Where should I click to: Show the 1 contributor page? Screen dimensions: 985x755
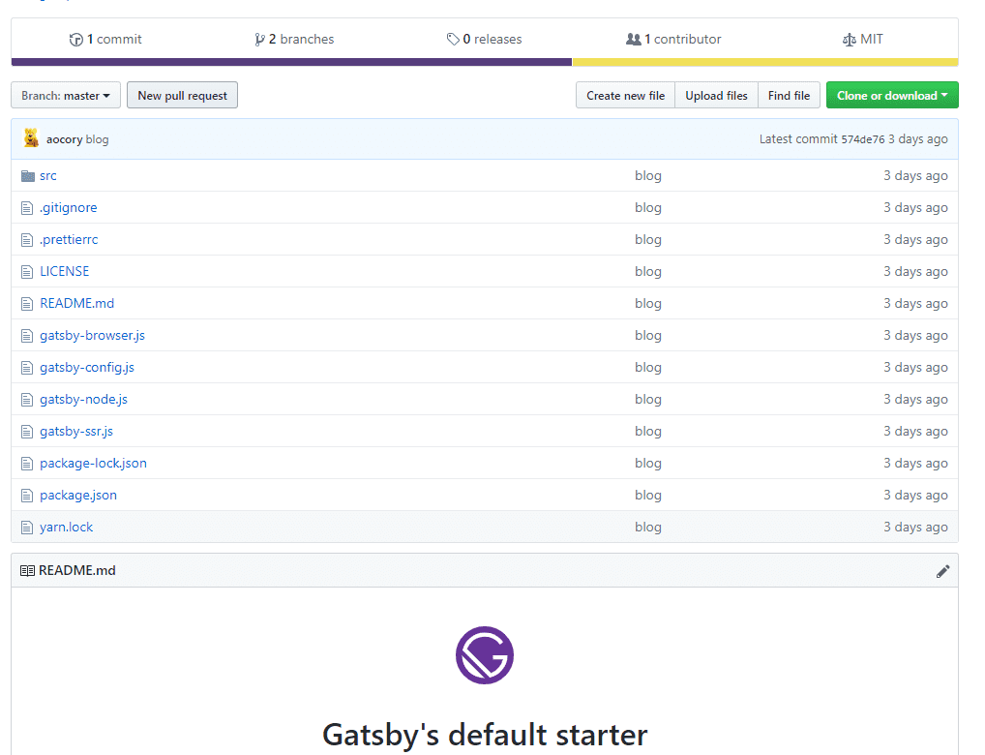[x=673, y=39]
